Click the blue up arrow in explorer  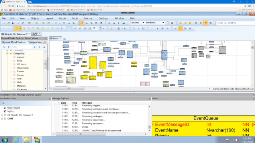(39, 47)
